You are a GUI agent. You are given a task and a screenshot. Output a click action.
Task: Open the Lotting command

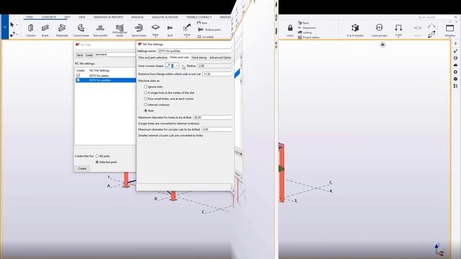coord(305,32)
